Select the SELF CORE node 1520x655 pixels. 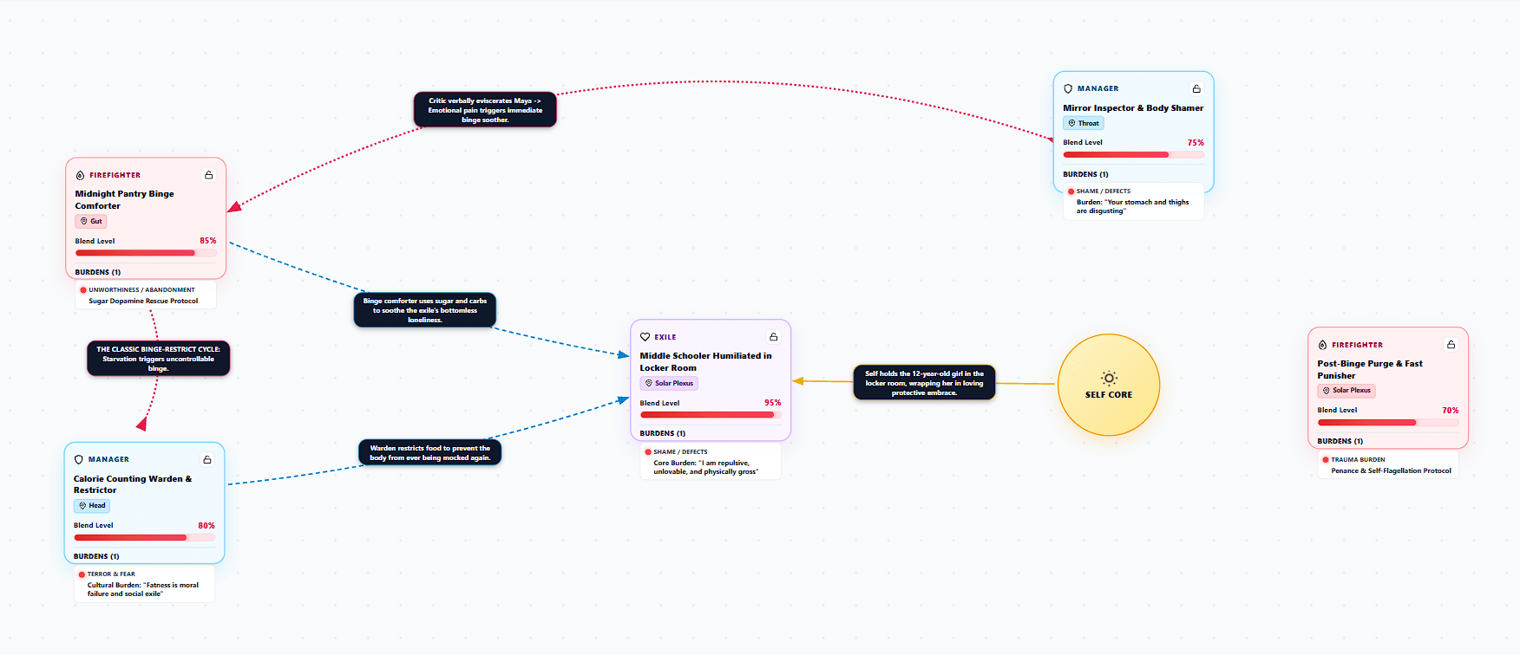pos(1109,385)
